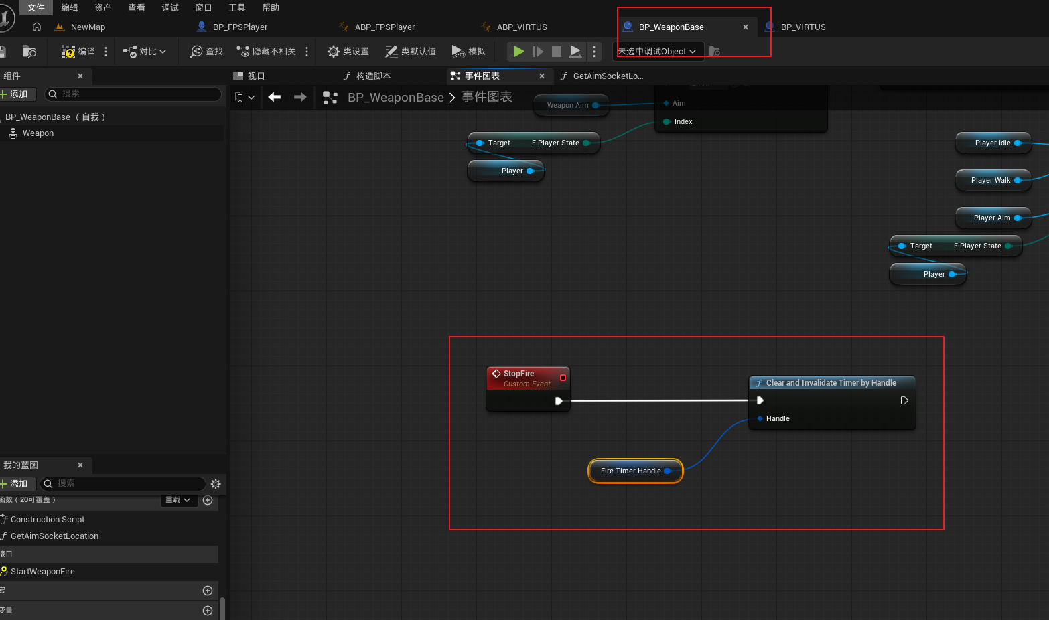The image size is (1049, 620).
Task: Open the graph bookmarks dropdown
Action: pos(244,98)
